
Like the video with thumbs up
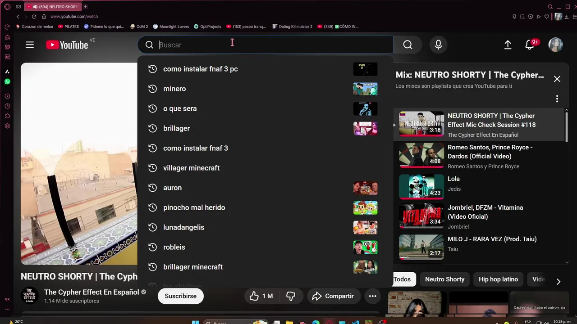(x=261, y=296)
